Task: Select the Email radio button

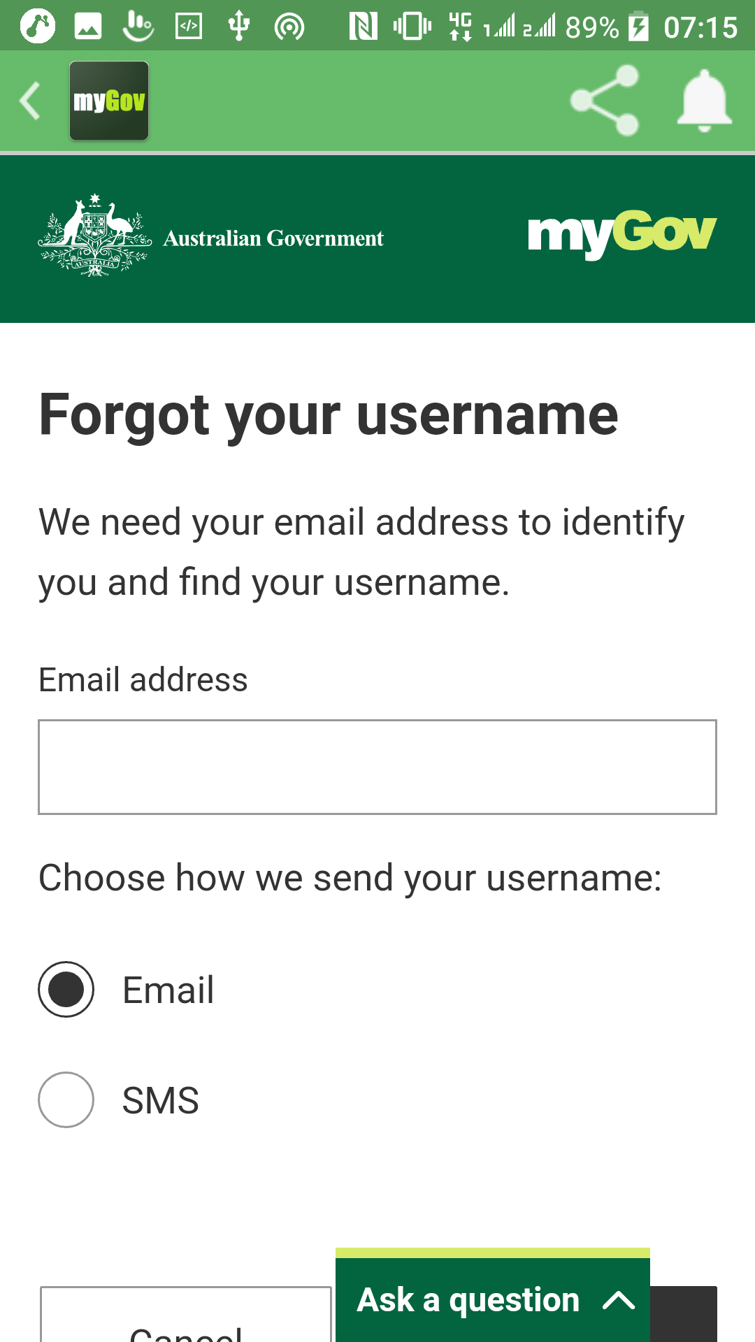Action: tap(66, 990)
